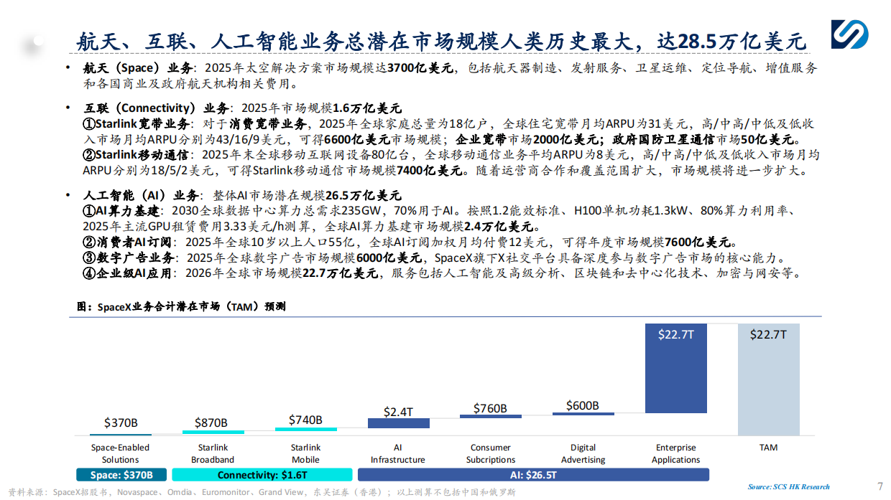This screenshot has width=891, height=500.
Task: Click the $870B value label
Action: click(211, 423)
